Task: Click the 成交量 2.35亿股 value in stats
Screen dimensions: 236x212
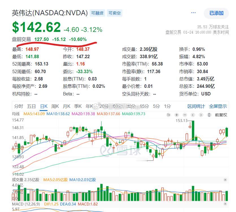Action: tap(148, 49)
